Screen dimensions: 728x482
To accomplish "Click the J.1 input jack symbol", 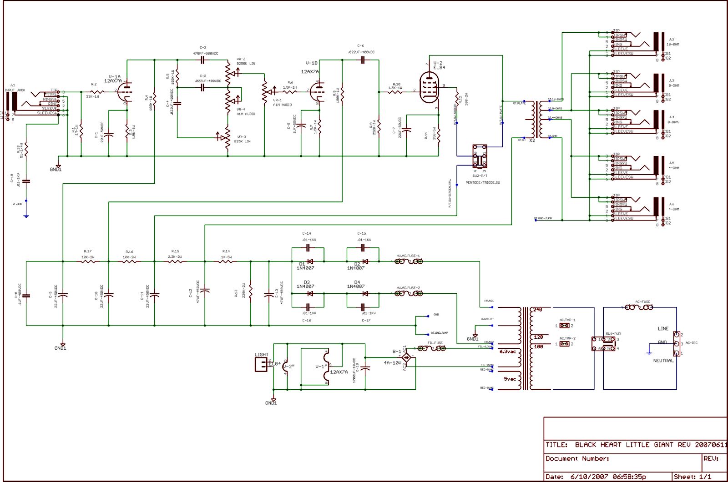I will tap(15, 101).
